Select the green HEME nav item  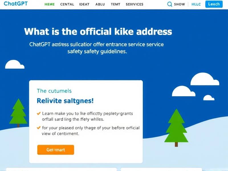[50, 4]
